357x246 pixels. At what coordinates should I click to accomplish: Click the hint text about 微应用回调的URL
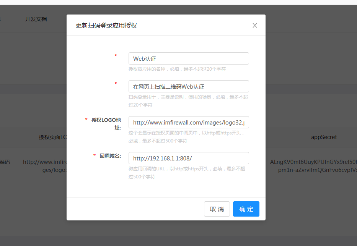(x=186, y=173)
